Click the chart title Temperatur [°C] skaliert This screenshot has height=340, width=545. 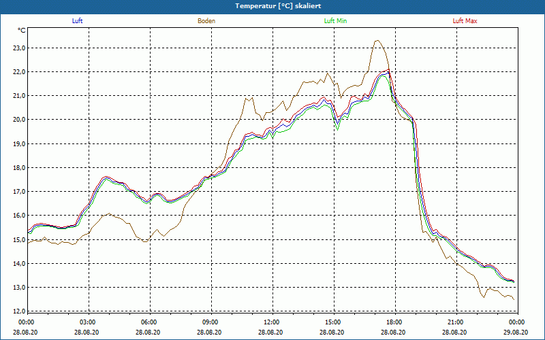pyautogui.click(x=278, y=6)
